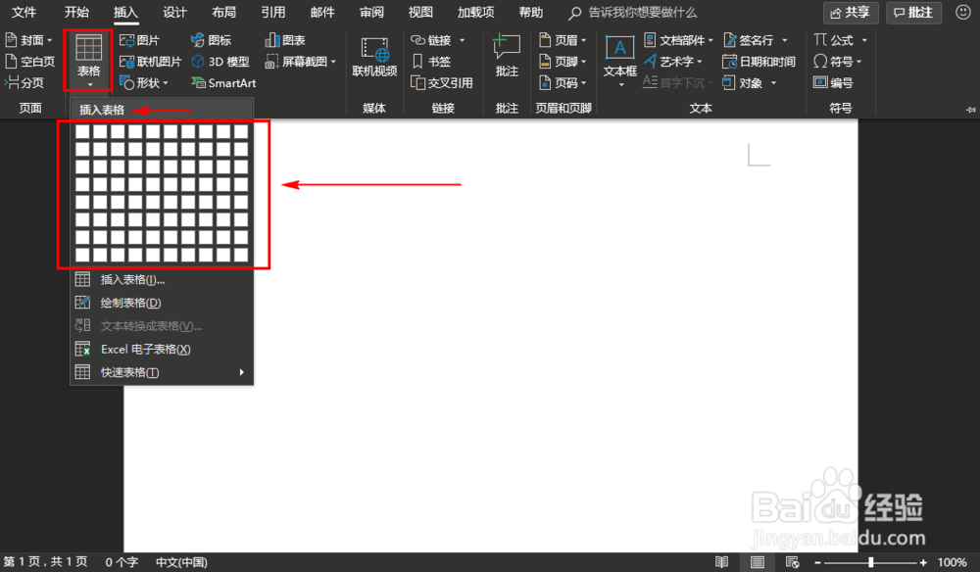Screen dimensions: 980x572
Task: Insert a 交叉引用 cross-reference
Action: [442, 82]
